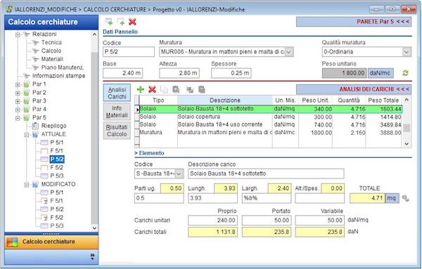The height and width of the screenshot is (269, 422).
Task: Click loads table scroll down arrow
Action: tap(407, 144)
